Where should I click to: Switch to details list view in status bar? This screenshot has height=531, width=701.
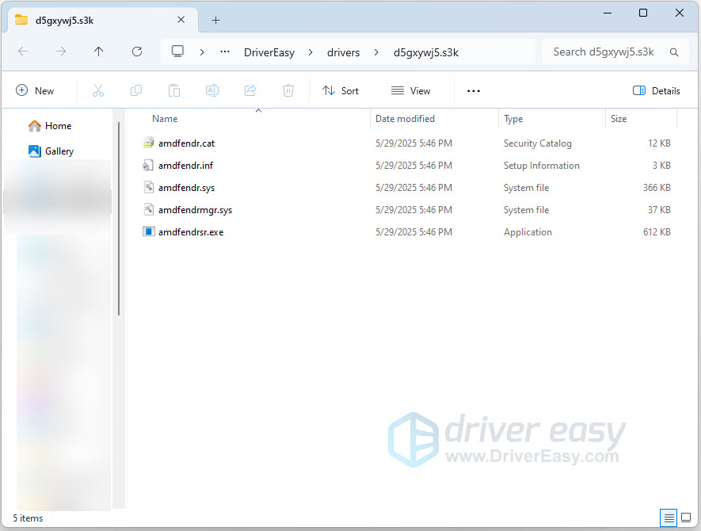click(669, 518)
